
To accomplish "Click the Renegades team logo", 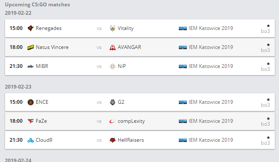I will click(30, 28).
